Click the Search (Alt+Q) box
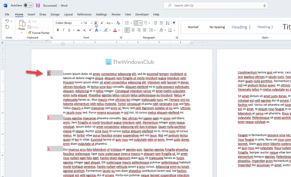The width and height of the screenshot is (291, 177). point(215,5)
